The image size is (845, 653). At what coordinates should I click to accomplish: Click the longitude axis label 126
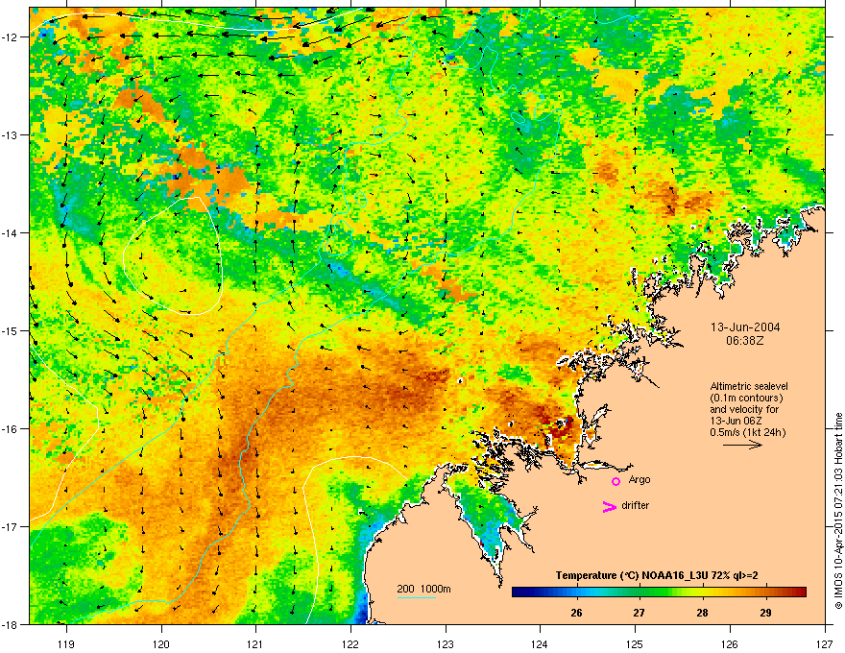(x=730, y=643)
